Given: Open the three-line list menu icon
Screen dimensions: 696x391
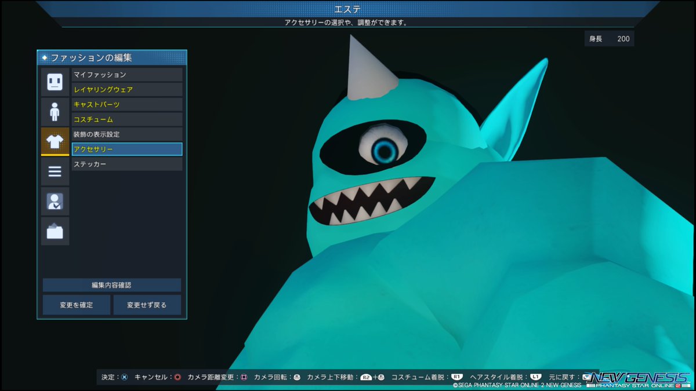Looking at the screenshot, I should [x=55, y=171].
